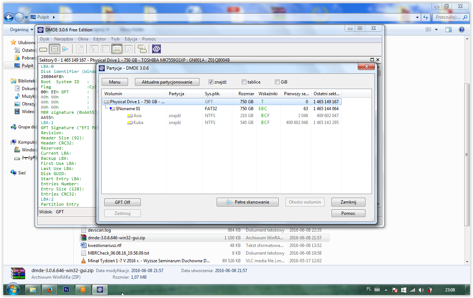Click the network signal tray icon
The width and height of the screenshot is (473, 298).
tap(412, 290)
